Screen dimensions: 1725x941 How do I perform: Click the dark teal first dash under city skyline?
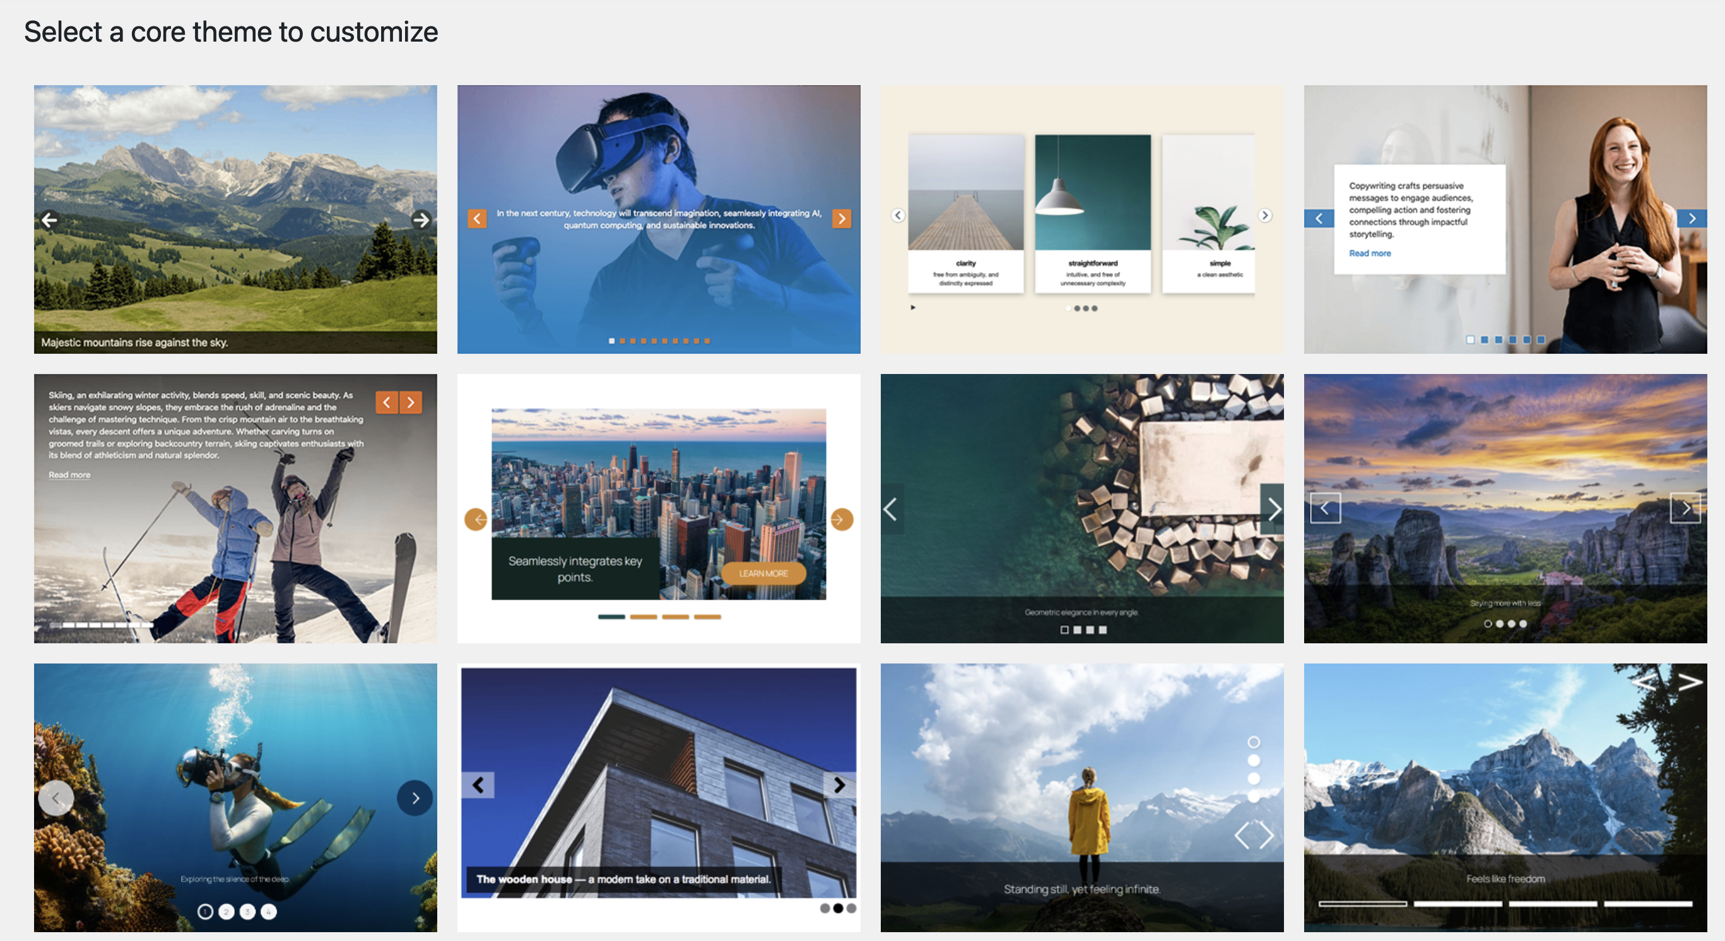click(x=611, y=616)
